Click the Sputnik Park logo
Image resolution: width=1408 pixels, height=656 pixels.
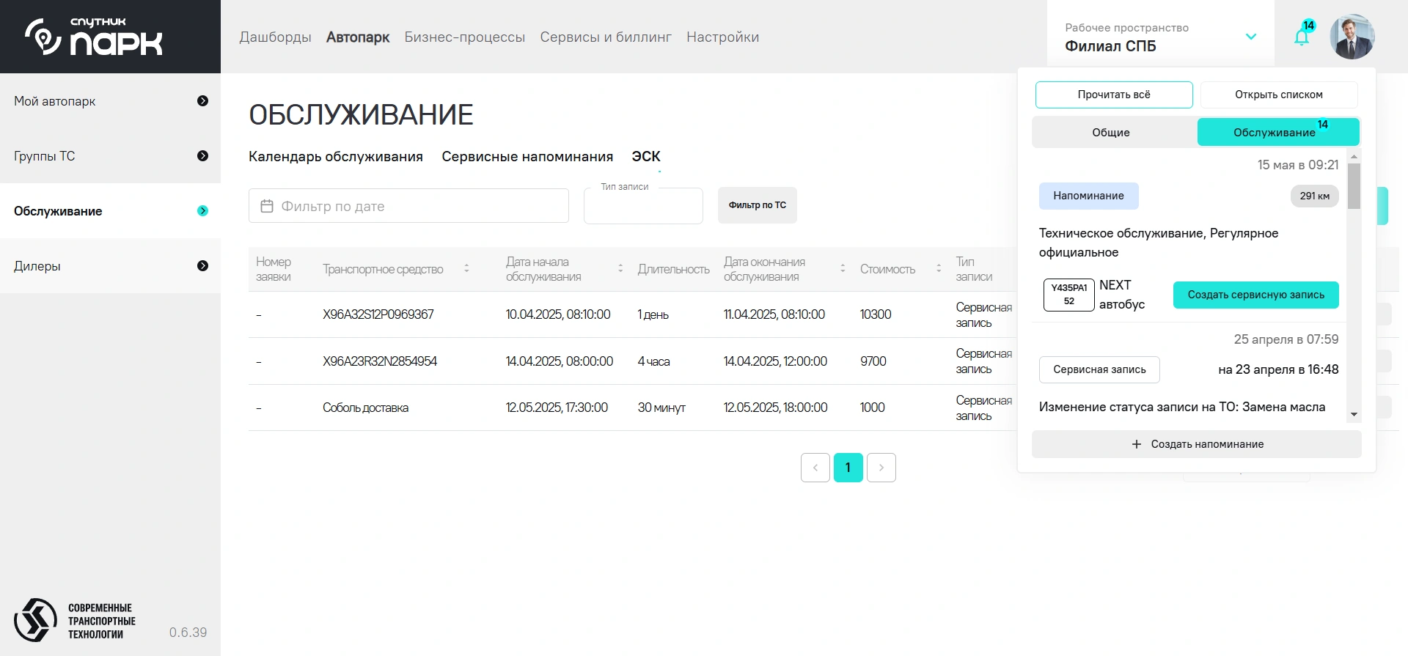pos(95,37)
